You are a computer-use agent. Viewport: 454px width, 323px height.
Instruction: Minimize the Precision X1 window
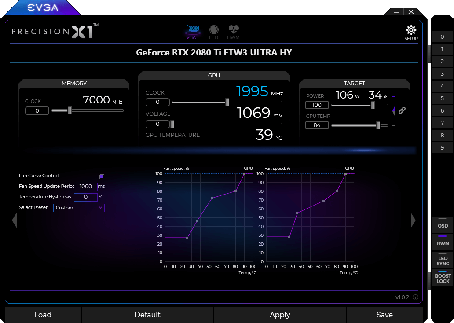tap(396, 12)
